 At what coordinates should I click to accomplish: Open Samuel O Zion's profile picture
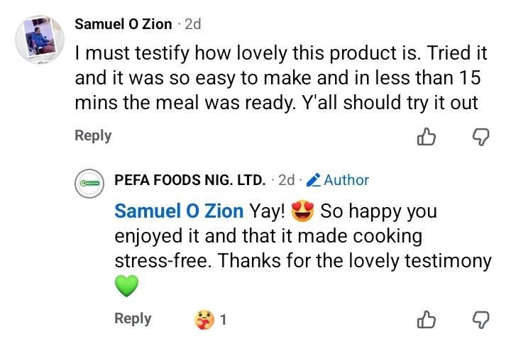coord(37,39)
